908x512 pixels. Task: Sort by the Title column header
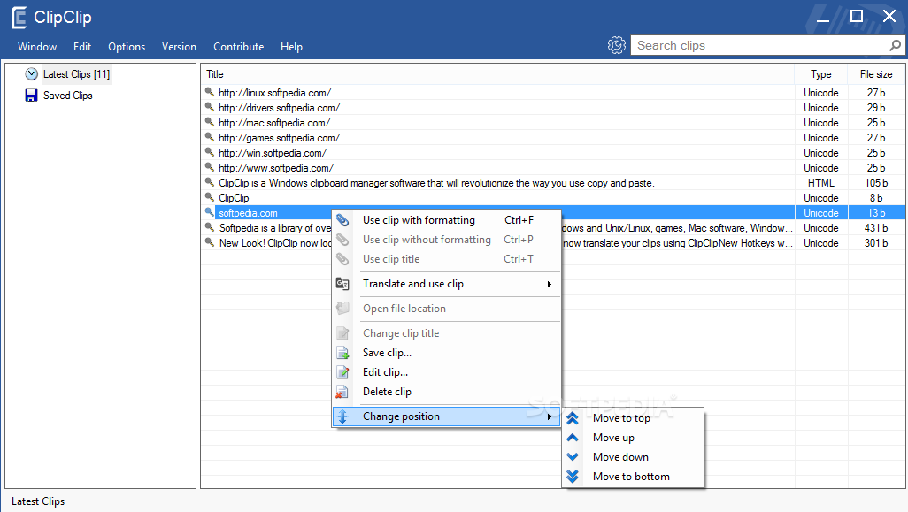(x=498, y=74)
